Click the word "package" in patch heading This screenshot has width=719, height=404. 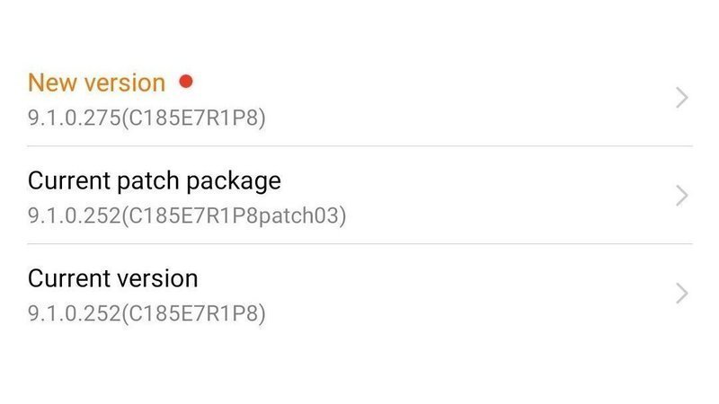[x=233, y=180]
